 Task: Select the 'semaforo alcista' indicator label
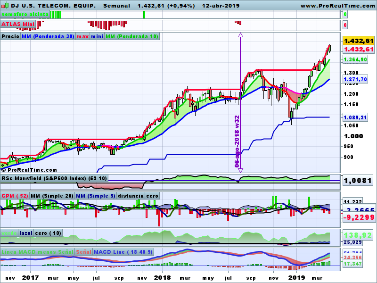click(25, 15)
